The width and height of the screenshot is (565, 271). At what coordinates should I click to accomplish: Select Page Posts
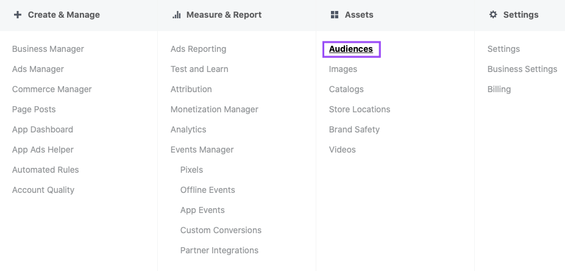34,109
